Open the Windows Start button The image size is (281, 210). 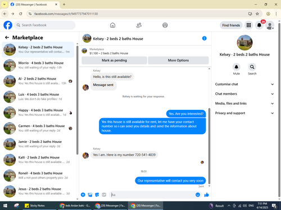(5, 206)
